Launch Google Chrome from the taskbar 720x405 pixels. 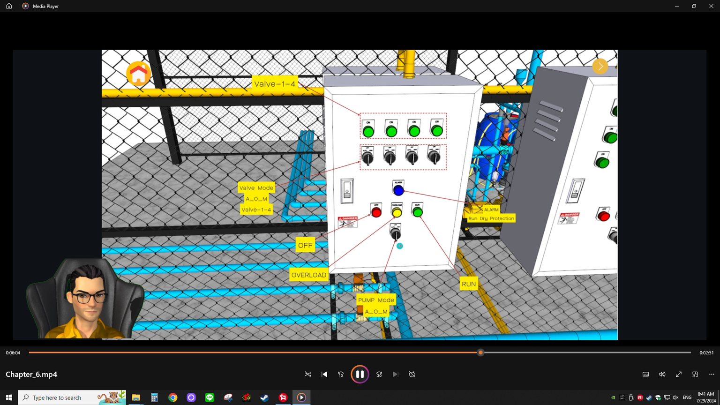pyautogui.click(x=173, y=397)
